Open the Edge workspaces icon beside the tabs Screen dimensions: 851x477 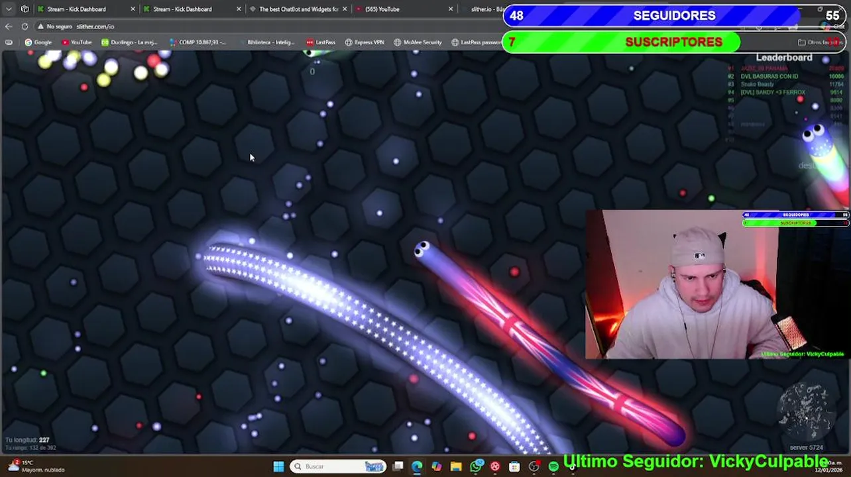pyautogui.click(x=25, y=9)
